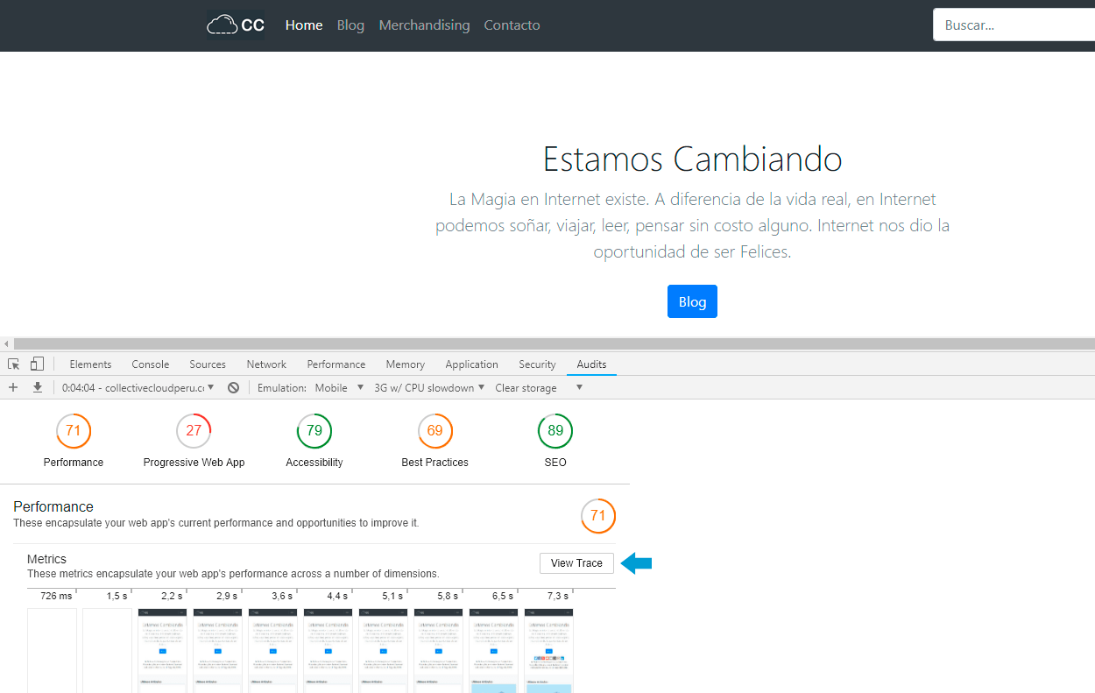Clear all audits with the circle-slash icon
Viewport: 1095px width, 693px height.
point(233,387)
